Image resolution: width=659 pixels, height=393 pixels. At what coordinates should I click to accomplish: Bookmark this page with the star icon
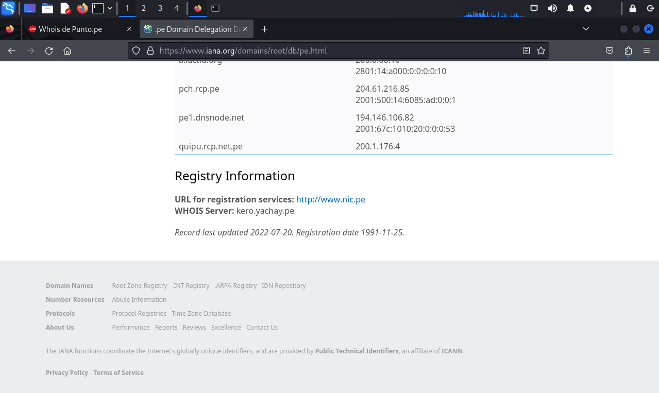[x=540, y=50]
